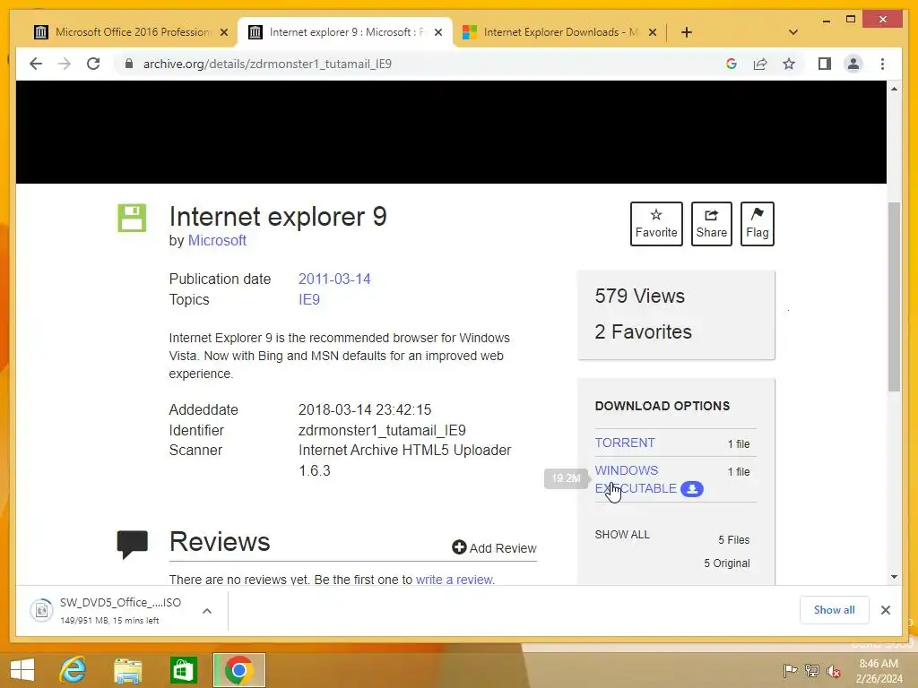Screen dimensions: 918x688
Task: Click the network tray icon
Action: [x=812, y=670]
